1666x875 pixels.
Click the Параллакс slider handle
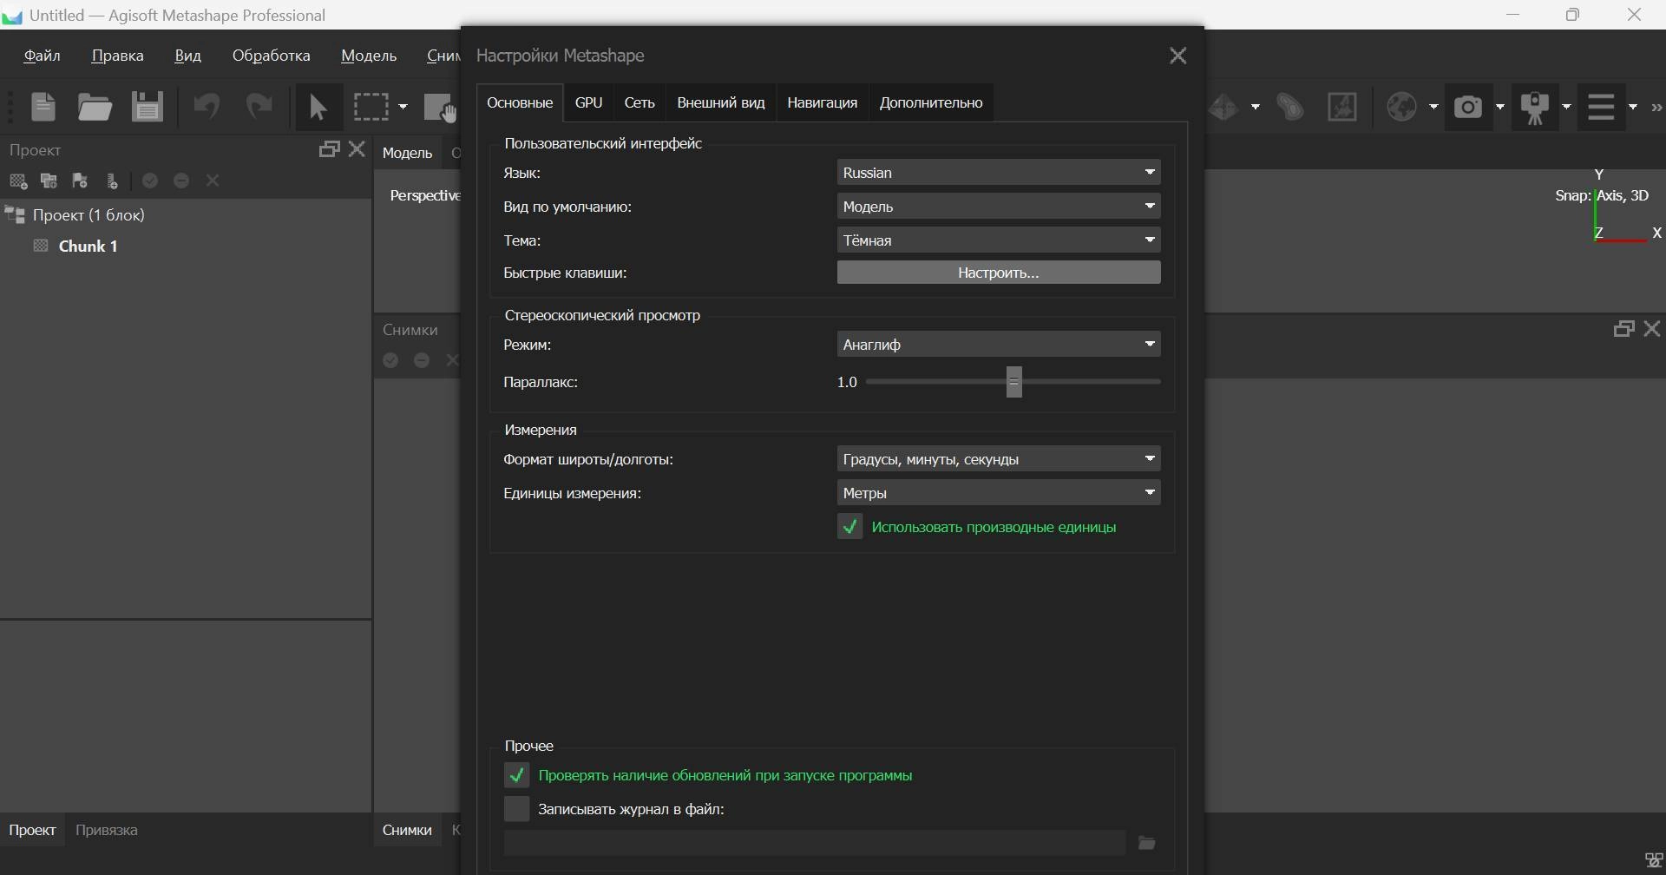point(1013,382)
